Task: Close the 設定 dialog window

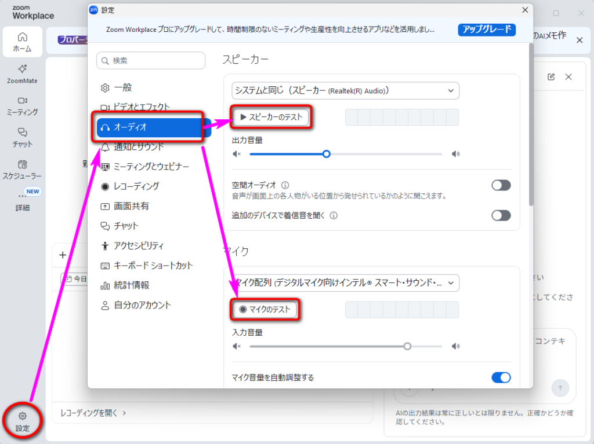Action: click(x=524, y=10)
